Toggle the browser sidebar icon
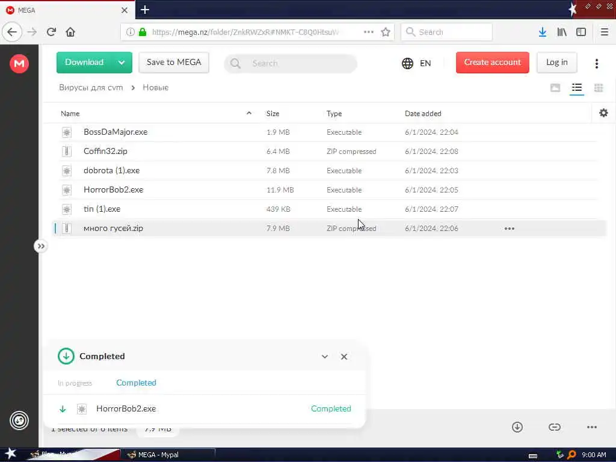Image resolution: width=616 pixels, height=462 pixels. tap(581, 32)
